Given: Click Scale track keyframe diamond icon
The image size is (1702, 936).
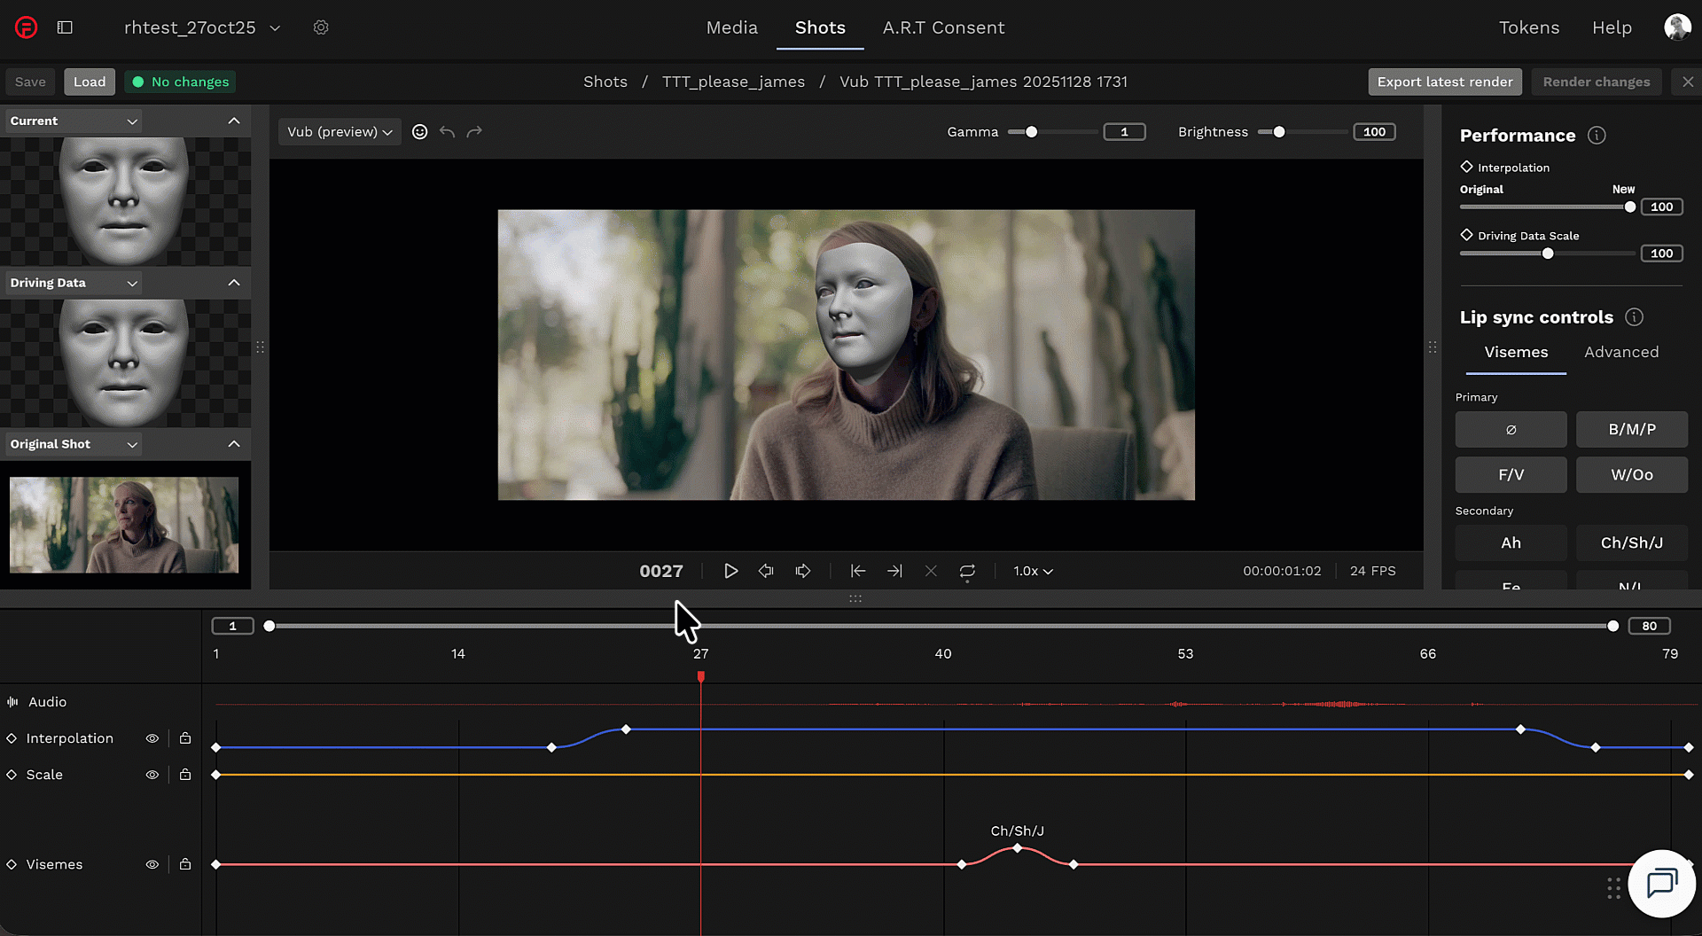Looking at the screenshot, I should pos(12,775).
